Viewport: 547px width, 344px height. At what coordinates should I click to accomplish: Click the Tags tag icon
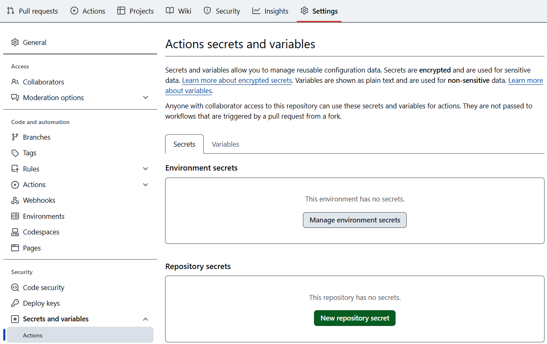[x=15, y=153]
